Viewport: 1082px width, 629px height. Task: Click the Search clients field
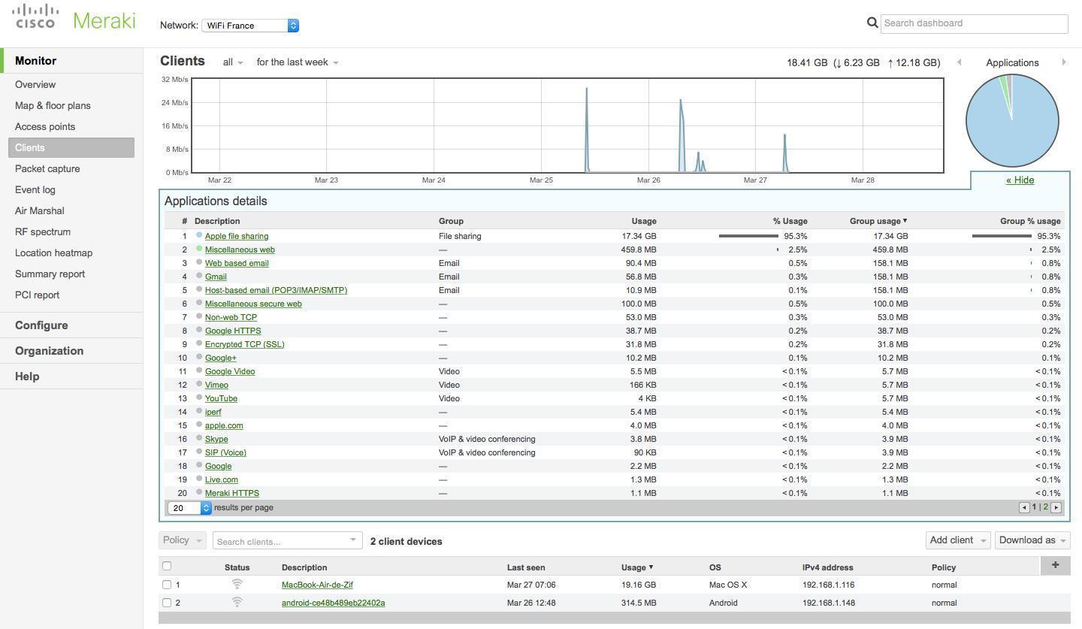[x=287, y=540]
